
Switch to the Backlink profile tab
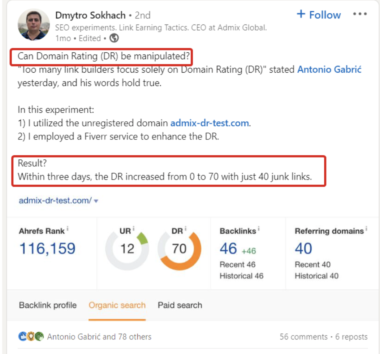pyautogui.click(x=48, y=305)
